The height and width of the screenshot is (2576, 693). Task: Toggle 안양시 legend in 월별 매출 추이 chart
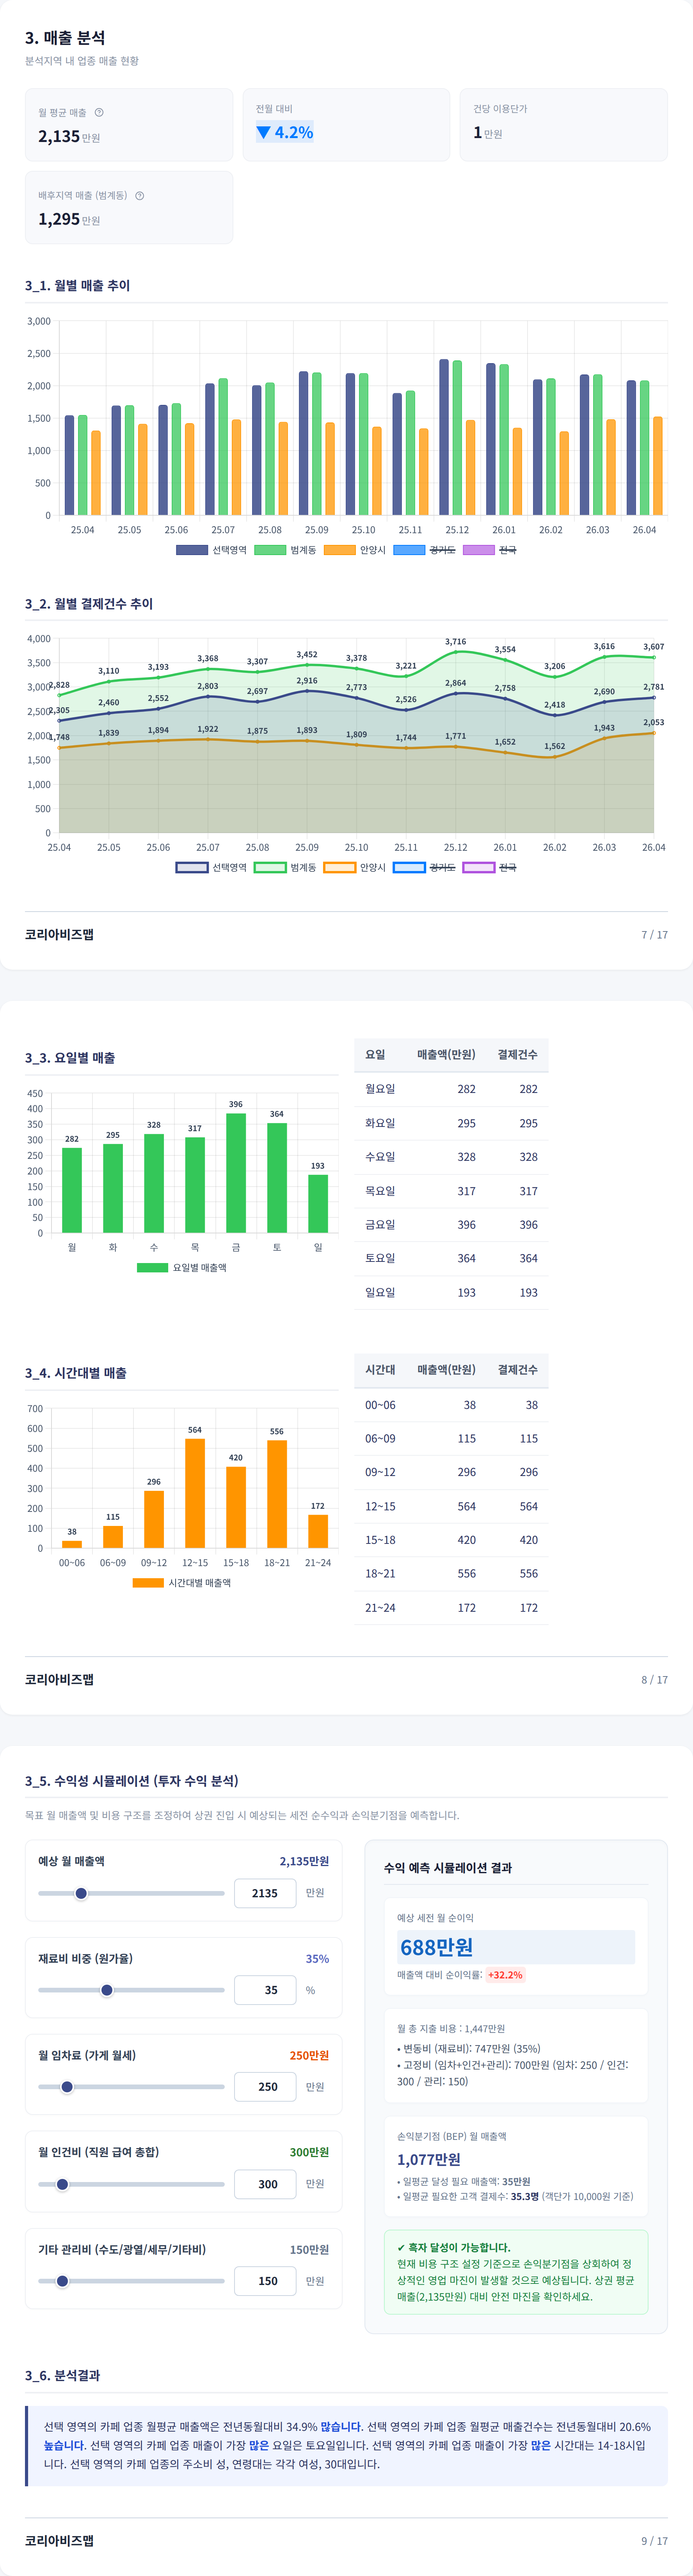355,550
